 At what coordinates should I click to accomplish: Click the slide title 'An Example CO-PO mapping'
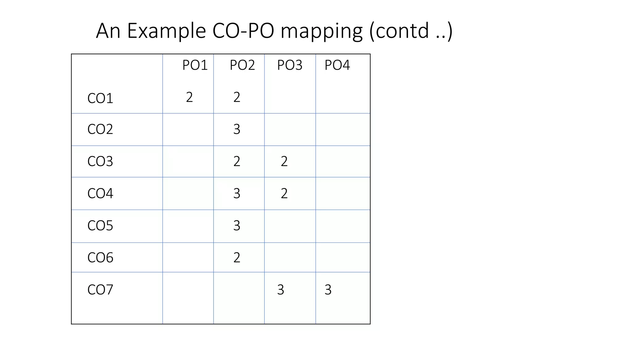[274, 31]
